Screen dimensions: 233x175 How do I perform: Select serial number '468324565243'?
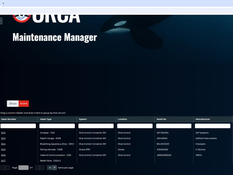coord(164,155)
